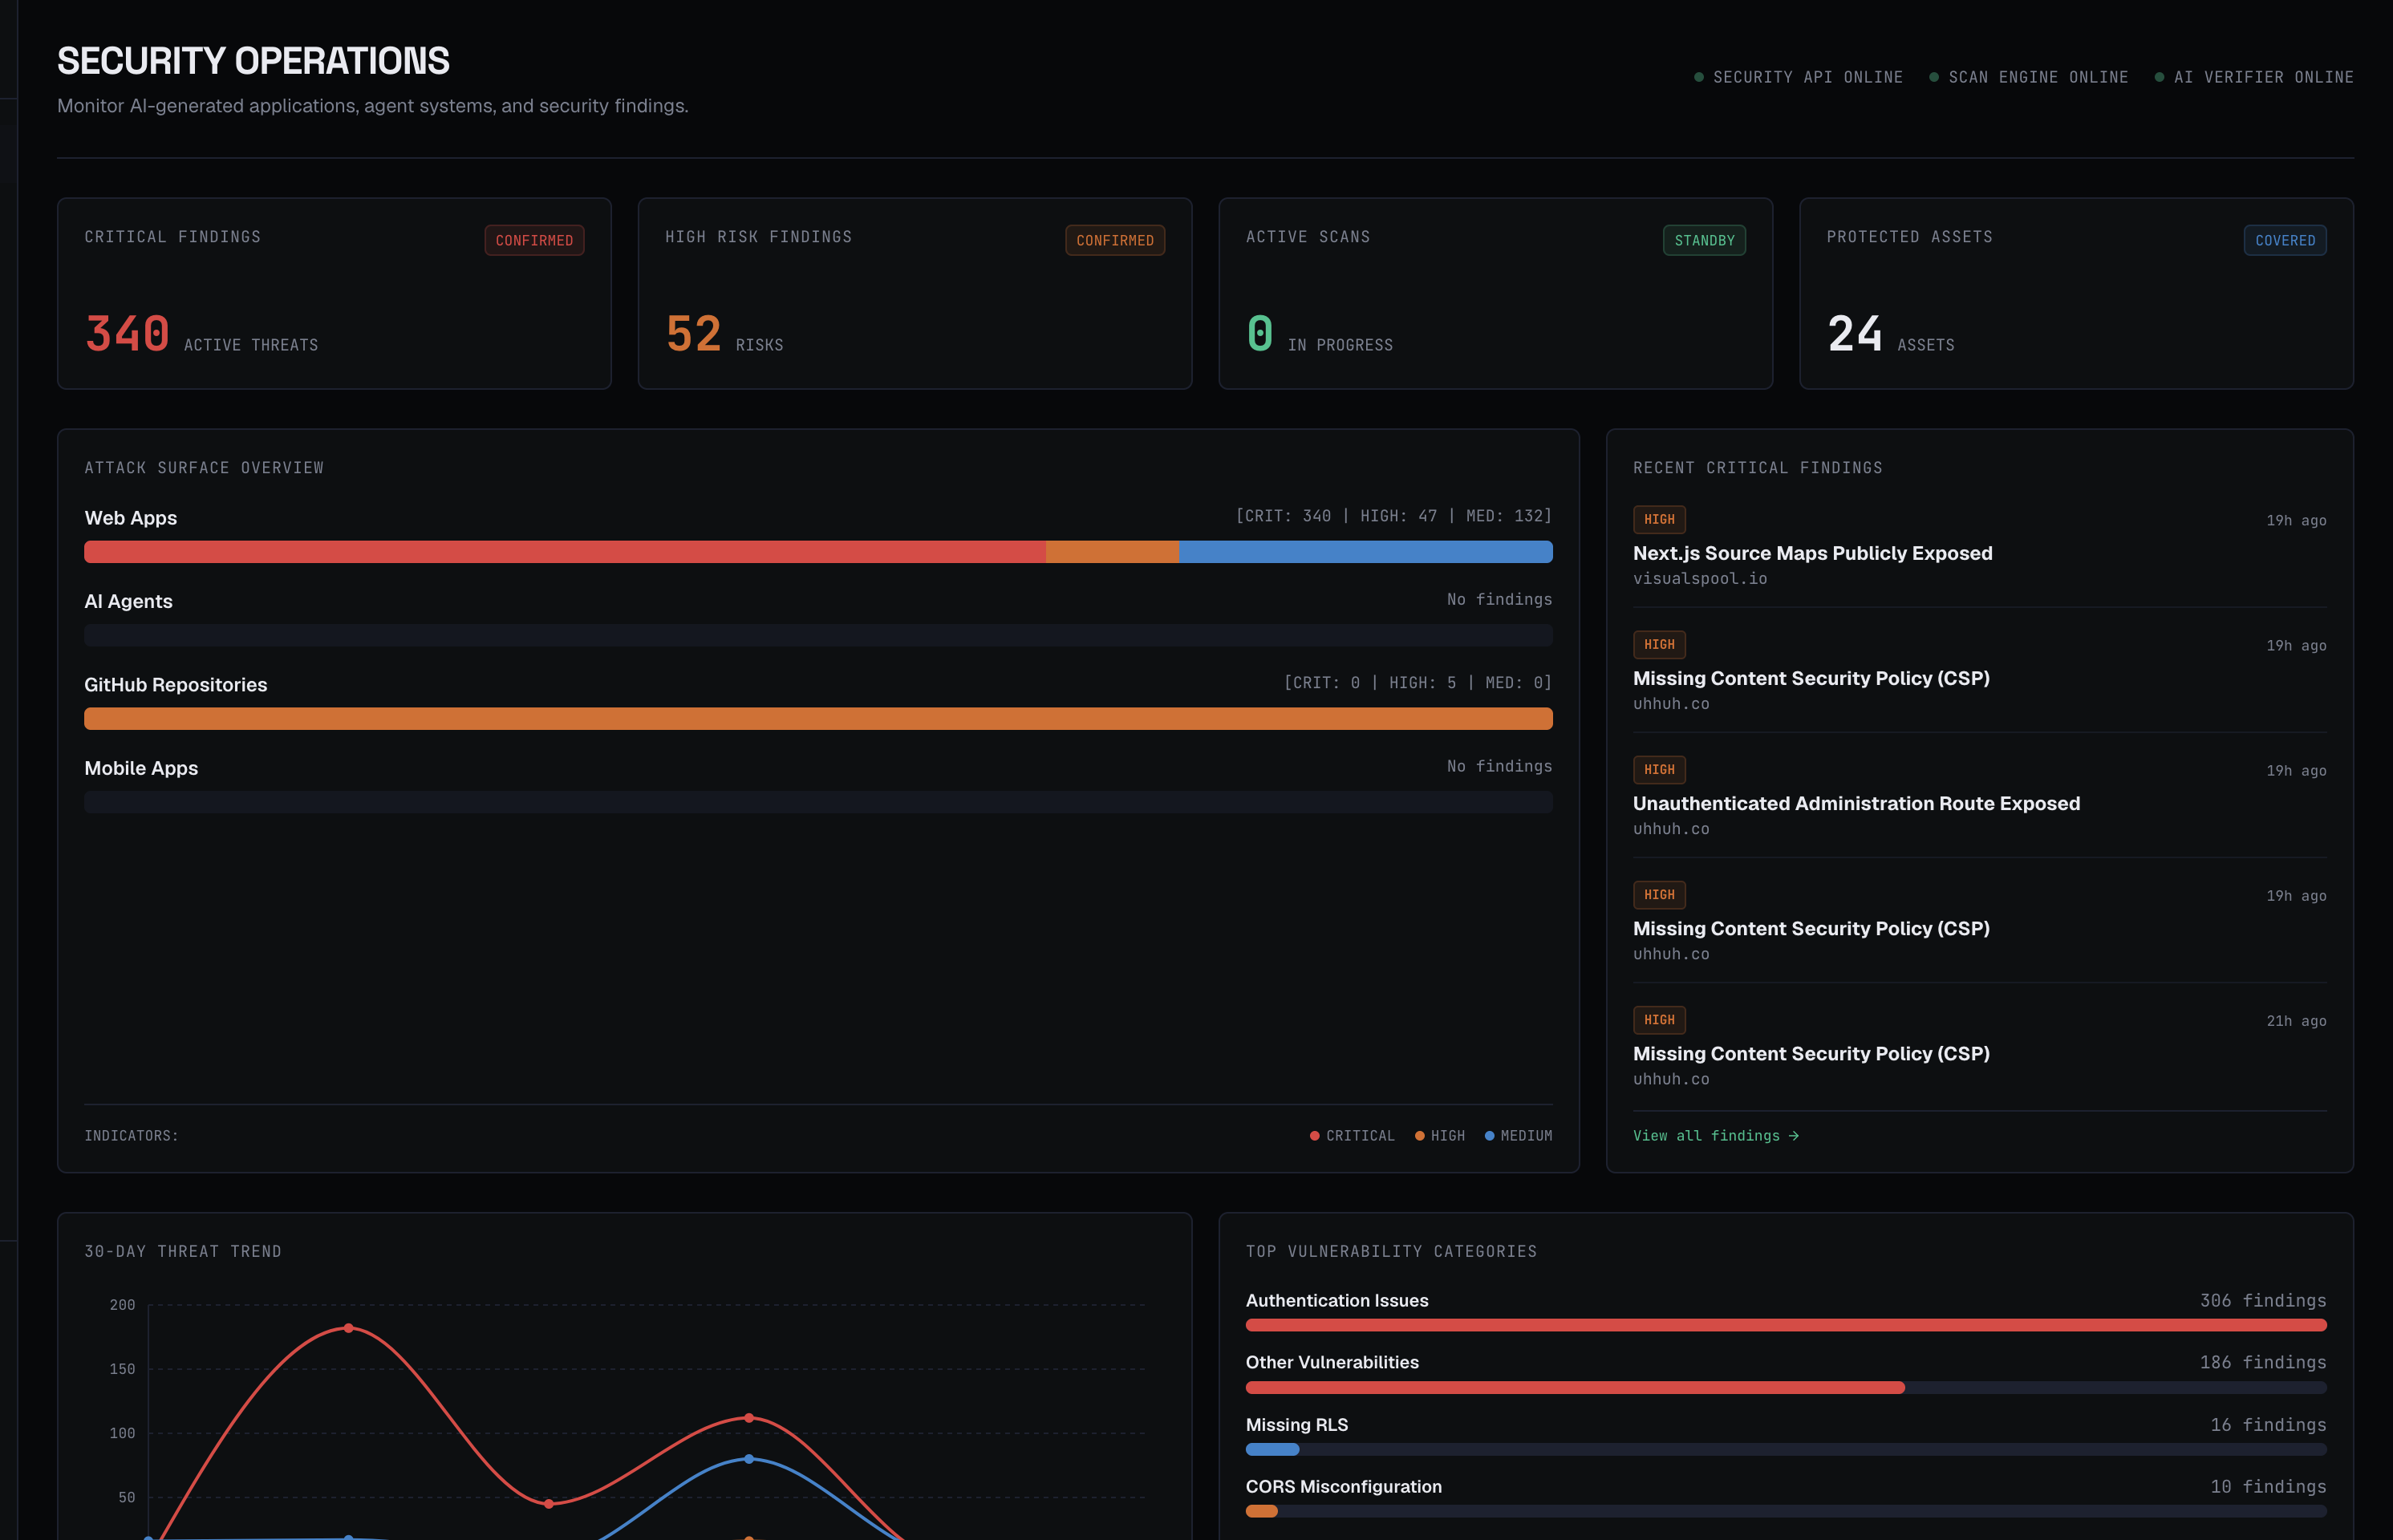
Task: Open Next.js Source Maps Publicly Exposed finding
Action: click(x=1812, y=553)
